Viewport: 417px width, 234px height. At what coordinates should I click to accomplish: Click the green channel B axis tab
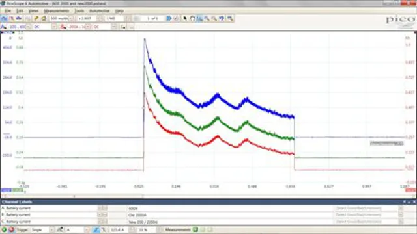(18, 190)
